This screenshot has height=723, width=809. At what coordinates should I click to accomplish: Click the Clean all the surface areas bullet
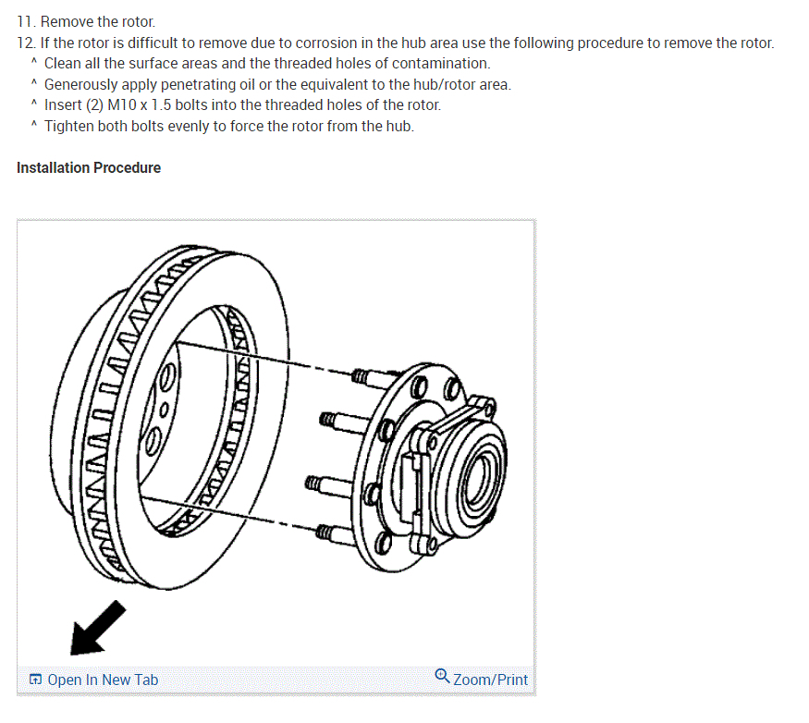tap(267, 64)
